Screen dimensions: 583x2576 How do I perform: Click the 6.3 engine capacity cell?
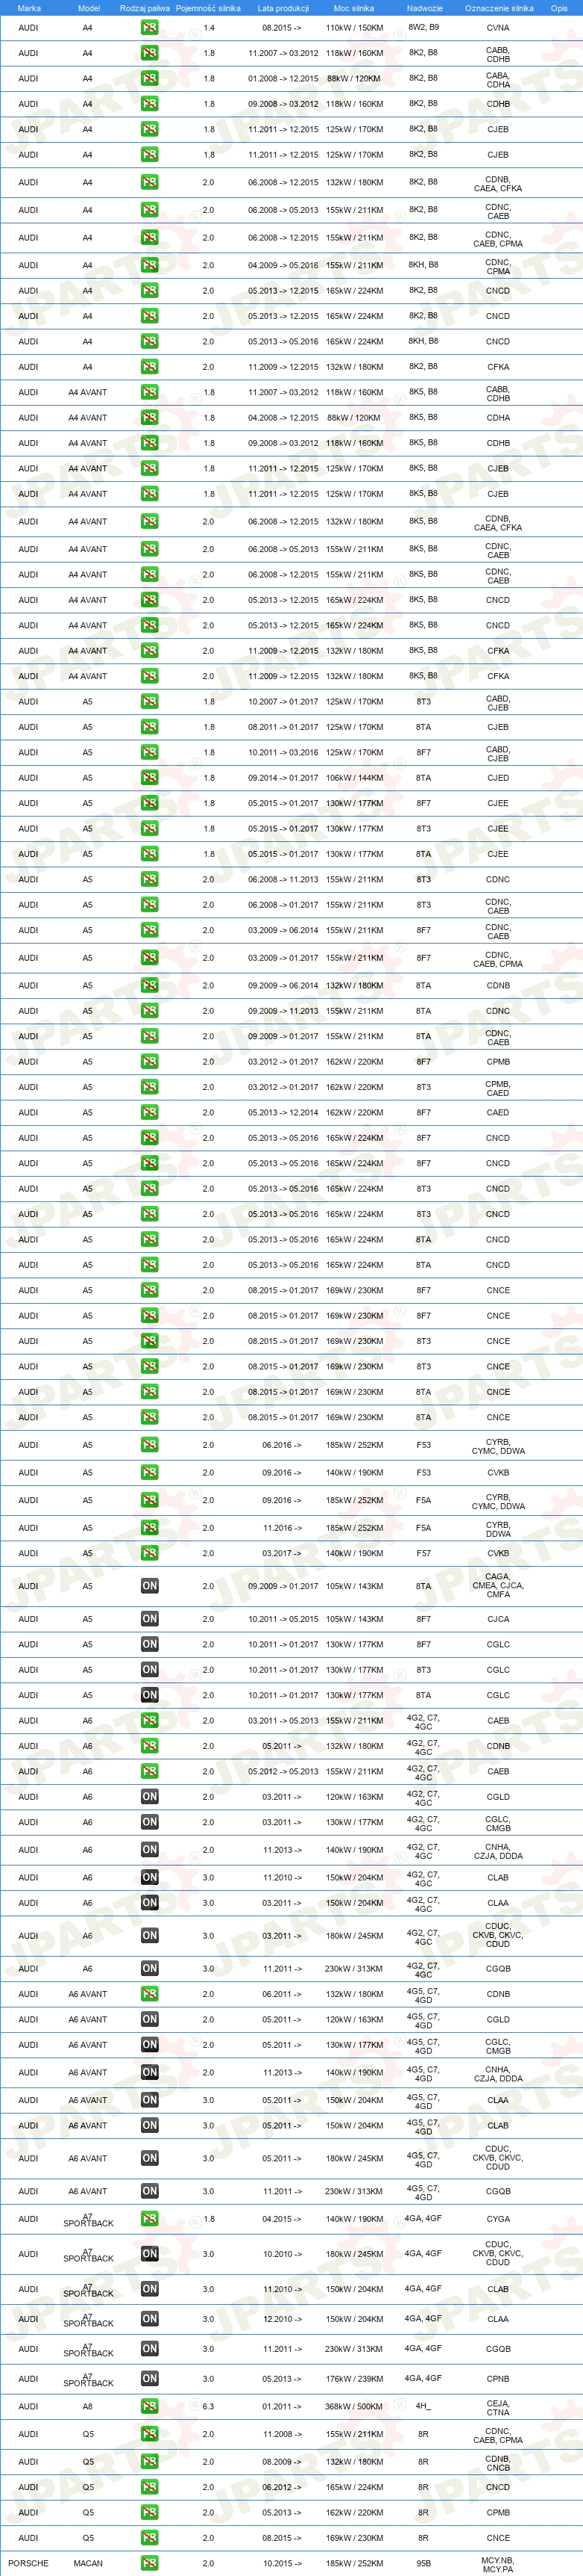(208, 2406)
